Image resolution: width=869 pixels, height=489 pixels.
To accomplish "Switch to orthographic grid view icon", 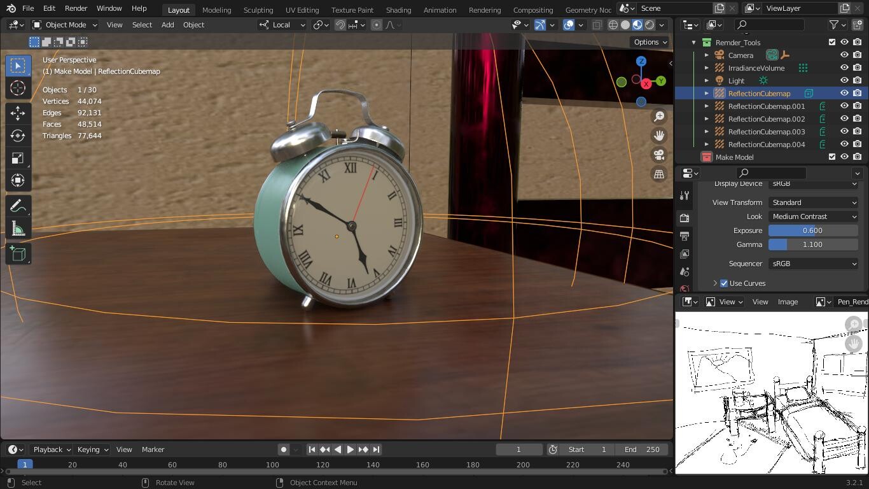I will click(x=659, y=174).
